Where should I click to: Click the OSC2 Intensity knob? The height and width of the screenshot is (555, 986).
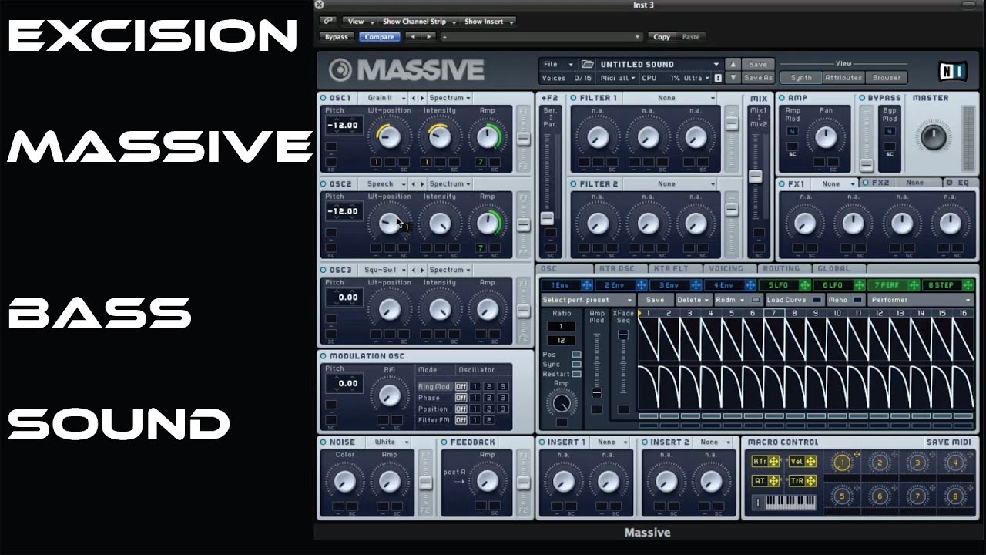point(440,224)
